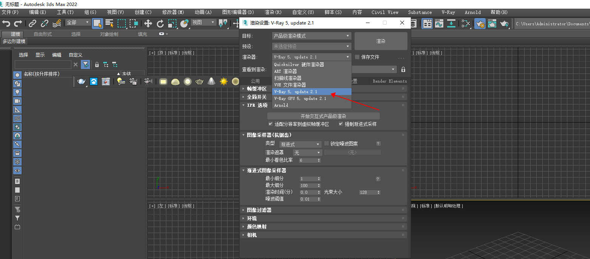
Task: Open the 渲染遮罩 dropdown
Action: (x=307, y=153)
